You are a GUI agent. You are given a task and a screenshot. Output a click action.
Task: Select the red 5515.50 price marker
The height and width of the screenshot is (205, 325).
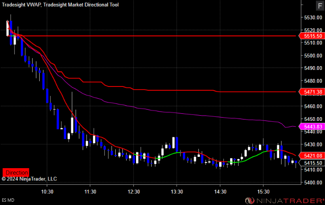(312, 36)
